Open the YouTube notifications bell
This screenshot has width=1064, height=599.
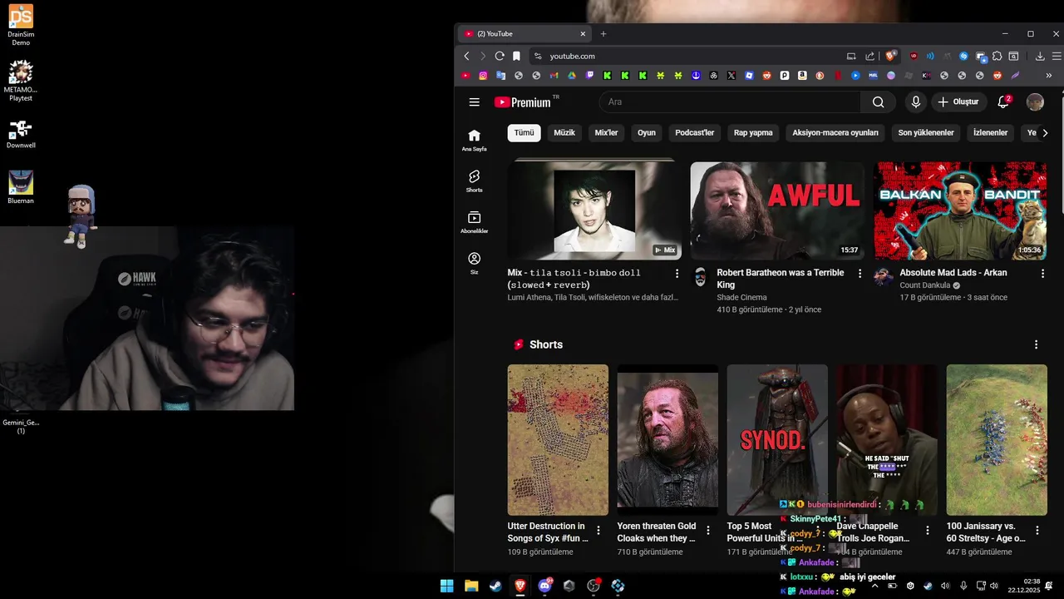[1003, 102]
